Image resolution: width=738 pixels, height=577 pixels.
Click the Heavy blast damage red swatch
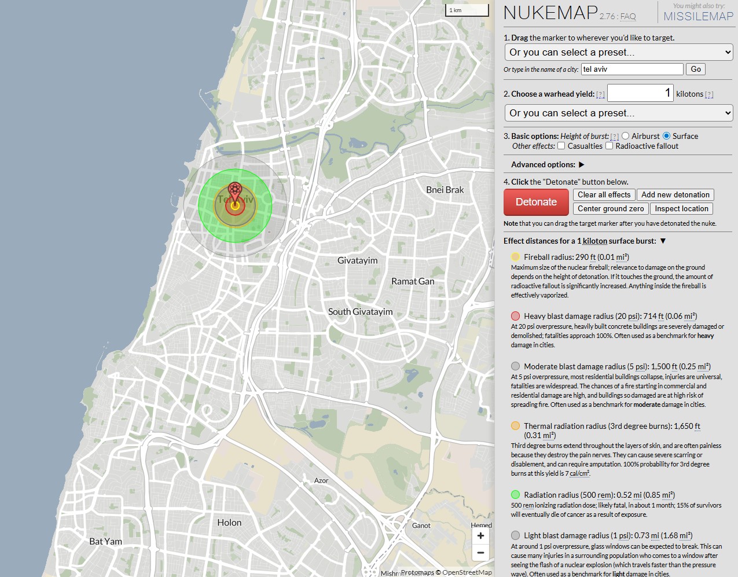515,316
